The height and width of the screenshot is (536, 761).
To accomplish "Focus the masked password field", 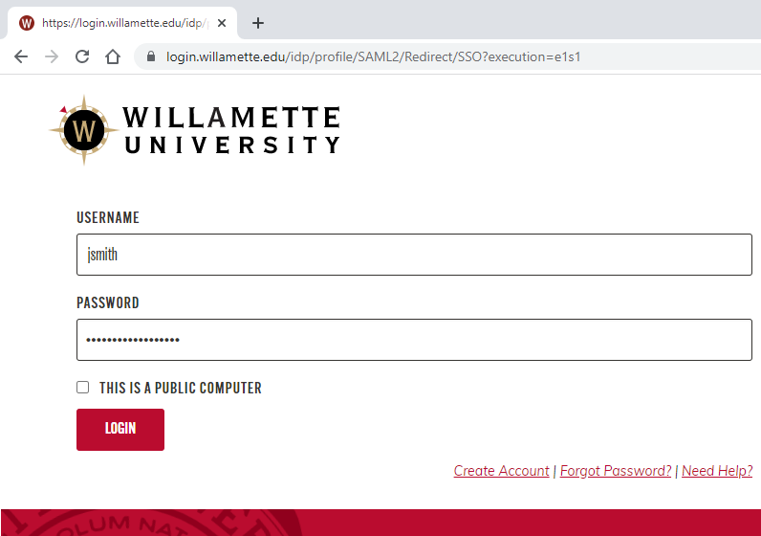I will click(414, 340).
